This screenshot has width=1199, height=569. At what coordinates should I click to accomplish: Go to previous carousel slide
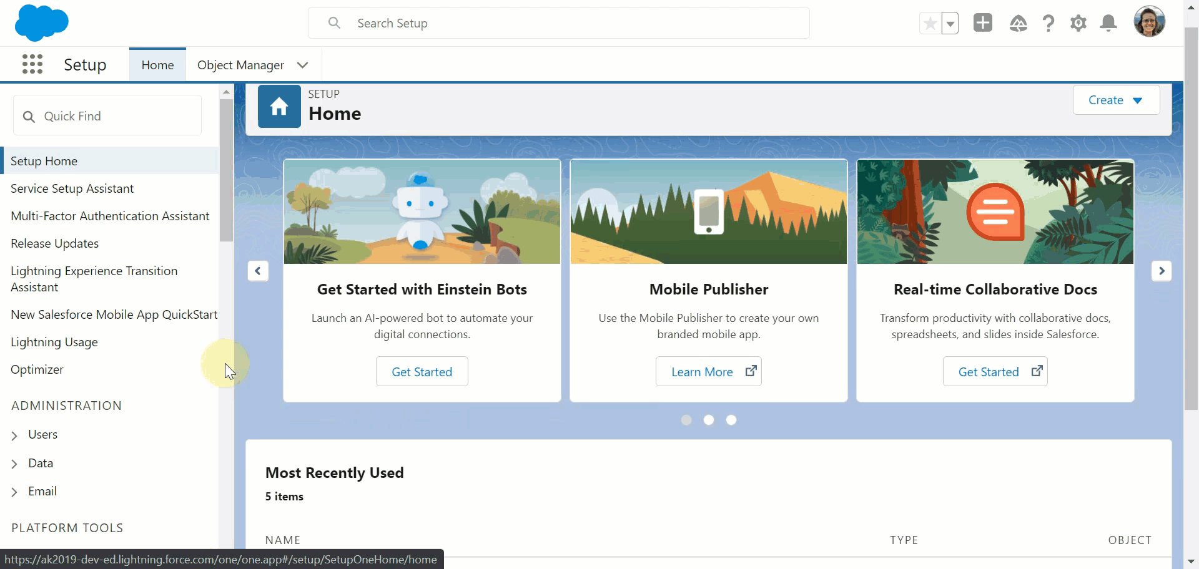pyautogui.click(x=258, y=271)
